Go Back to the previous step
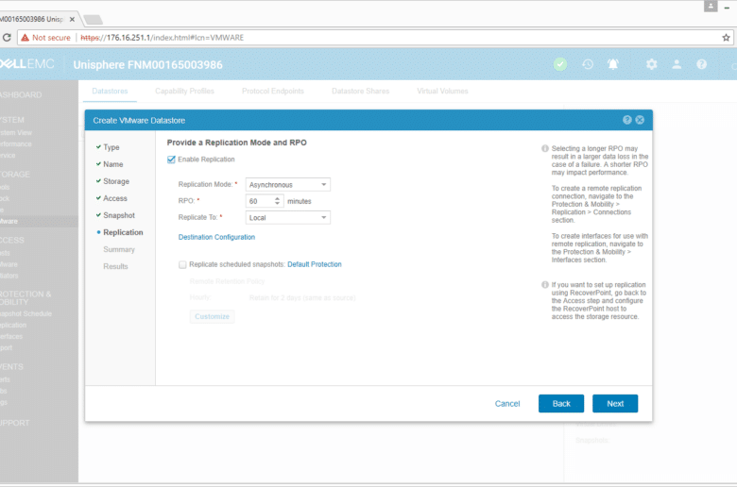 coord(561,403)
